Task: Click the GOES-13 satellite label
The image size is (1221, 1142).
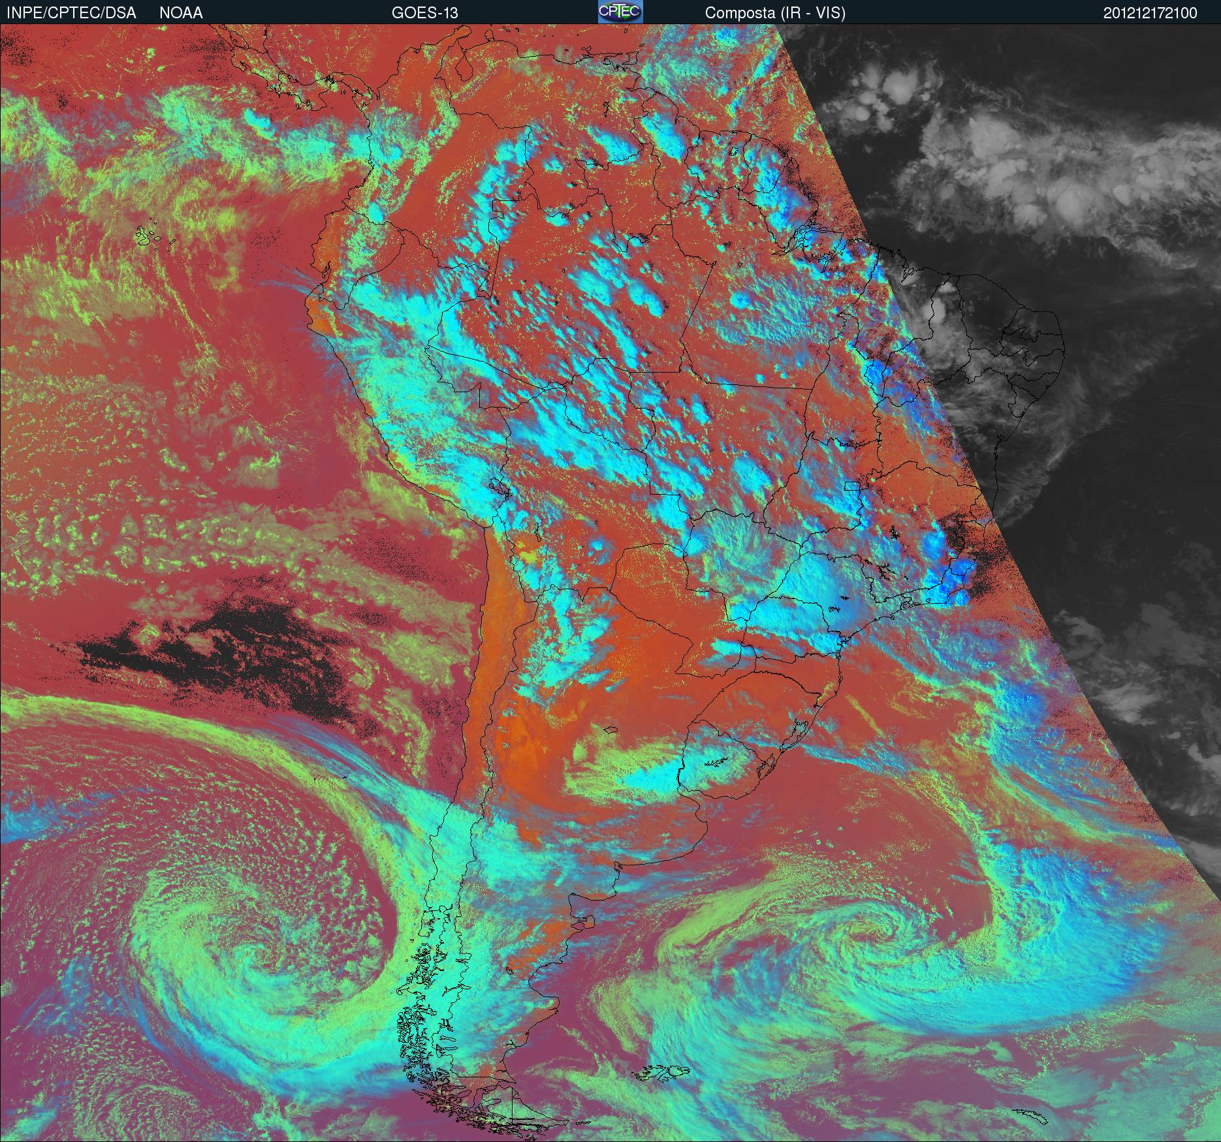Action: tap(424, 13)
